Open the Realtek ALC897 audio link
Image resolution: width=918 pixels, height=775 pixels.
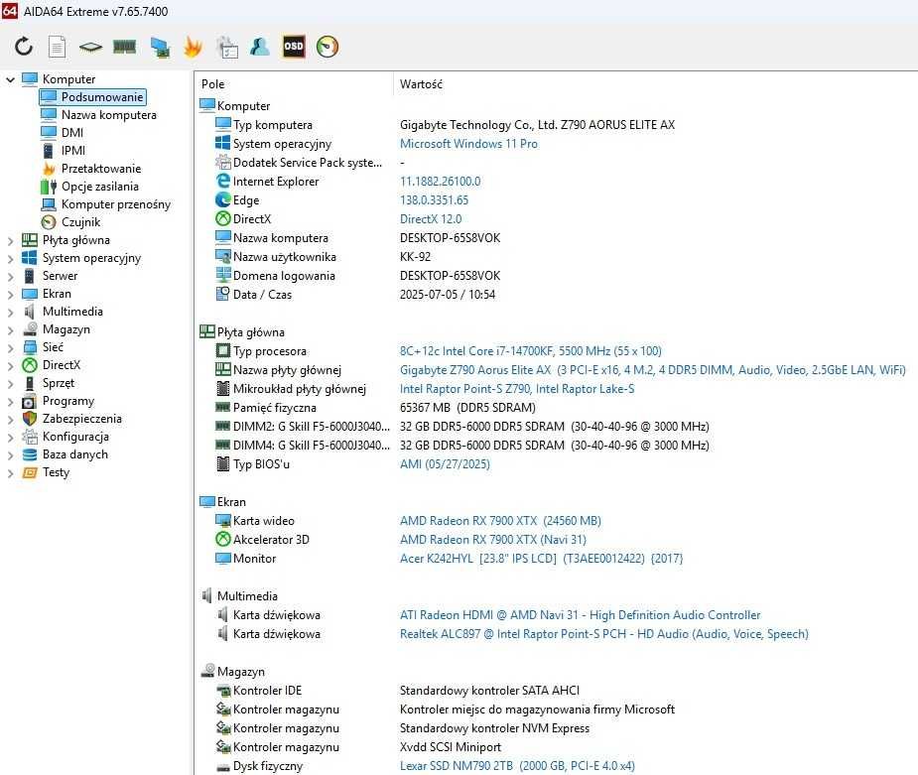point(603,634)
